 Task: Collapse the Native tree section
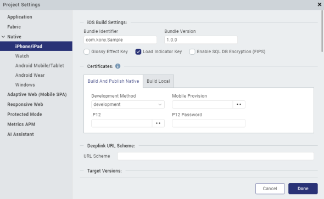pos(3,37)
